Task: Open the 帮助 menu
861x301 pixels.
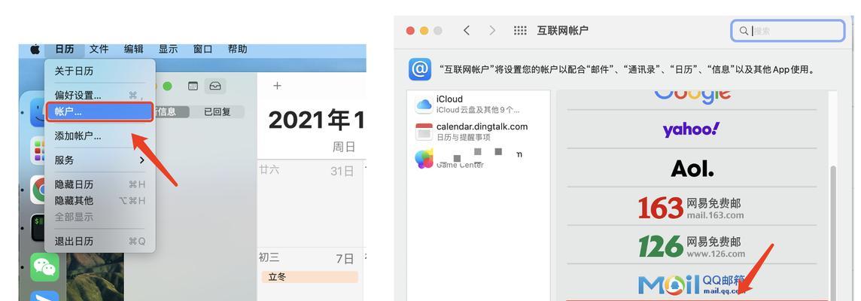Action: [x=237, y=50]
